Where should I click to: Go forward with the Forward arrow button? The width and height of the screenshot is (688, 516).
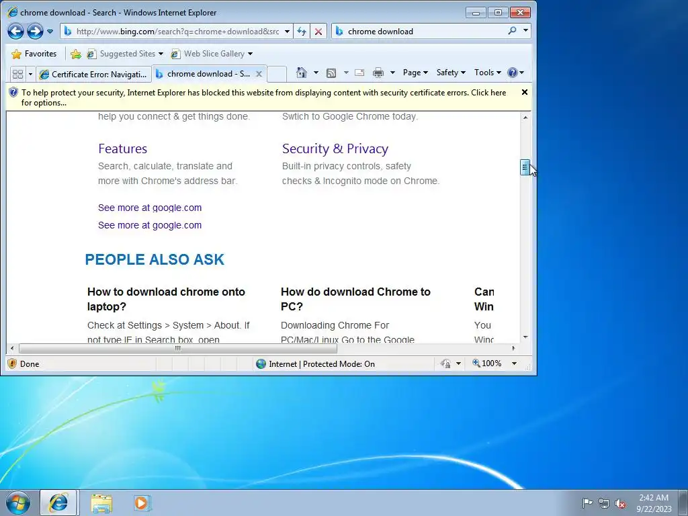(35, 31)
